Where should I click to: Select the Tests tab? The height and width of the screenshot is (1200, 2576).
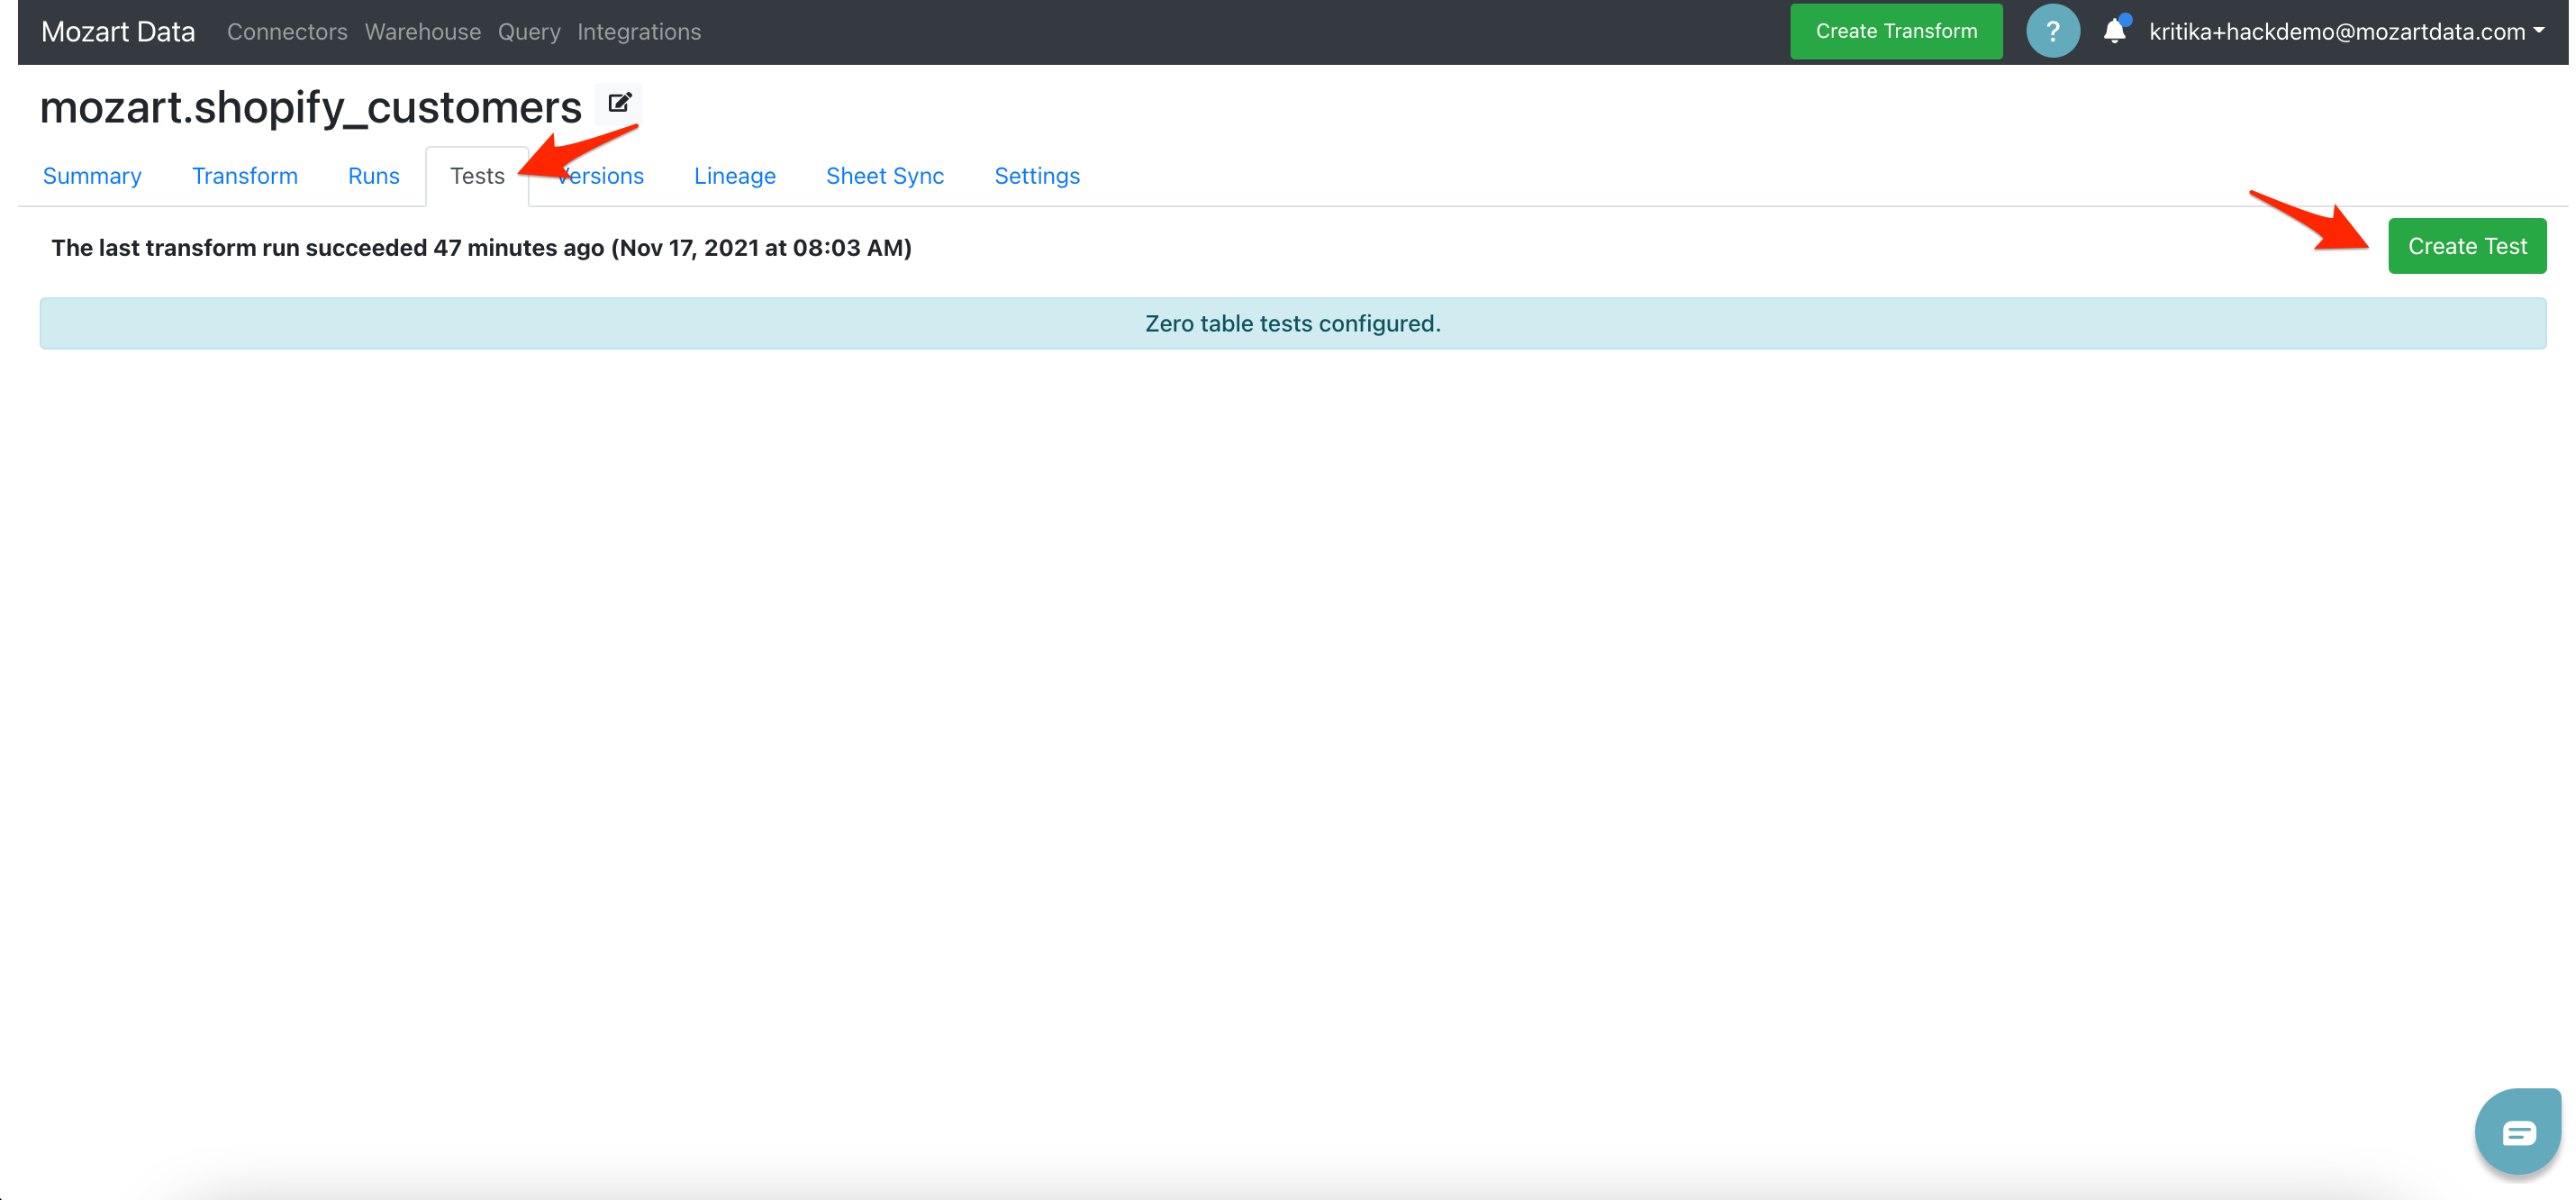click(476, 176)
